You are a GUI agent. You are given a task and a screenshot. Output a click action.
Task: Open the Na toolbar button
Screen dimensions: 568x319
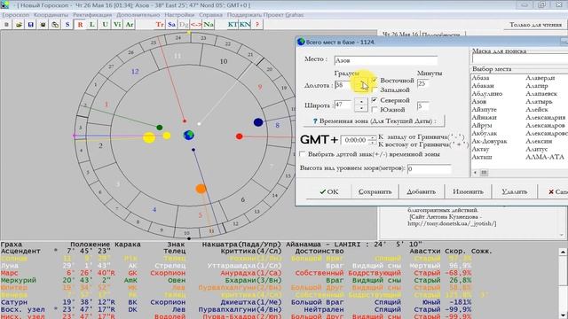pyautogui.click(x=209, y=25)
